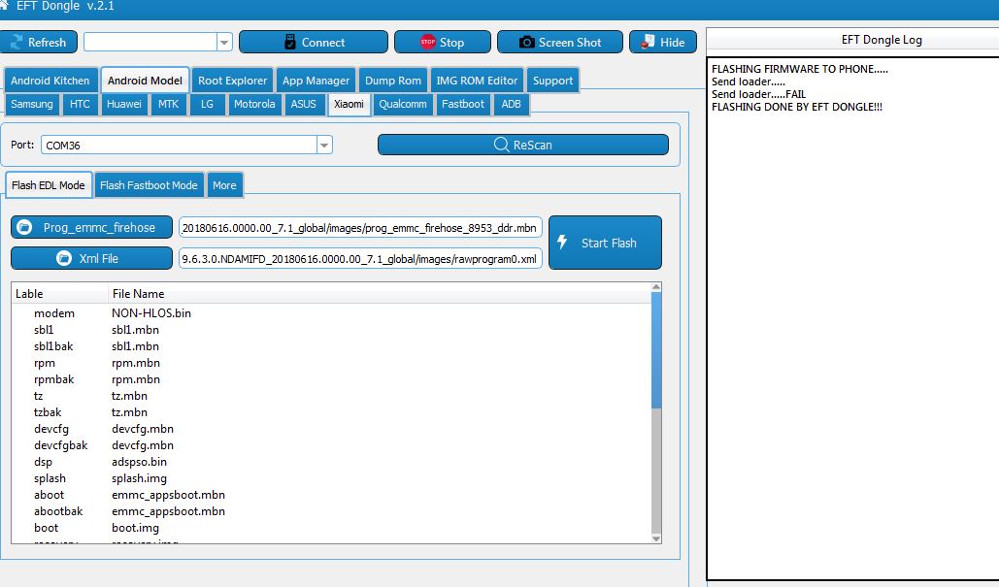Click the rawprogram0.xml path field
Screen dimensions: 999x587
(x=360, y=258)
